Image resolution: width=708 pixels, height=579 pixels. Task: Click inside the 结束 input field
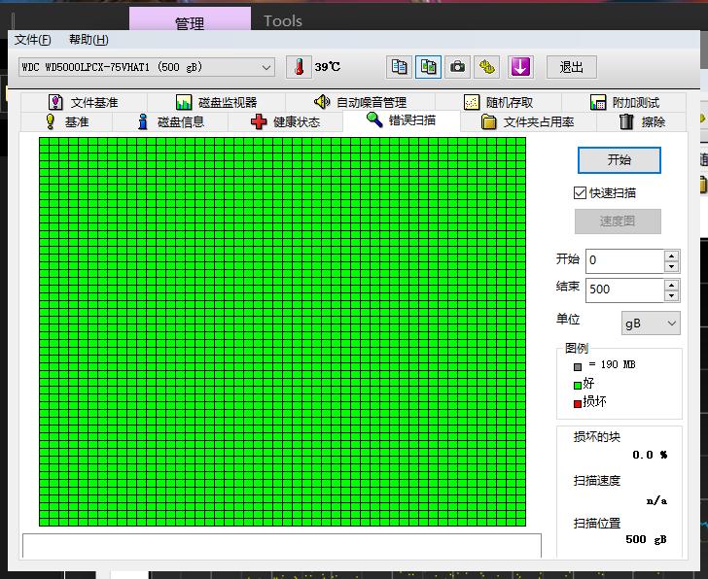624,289
